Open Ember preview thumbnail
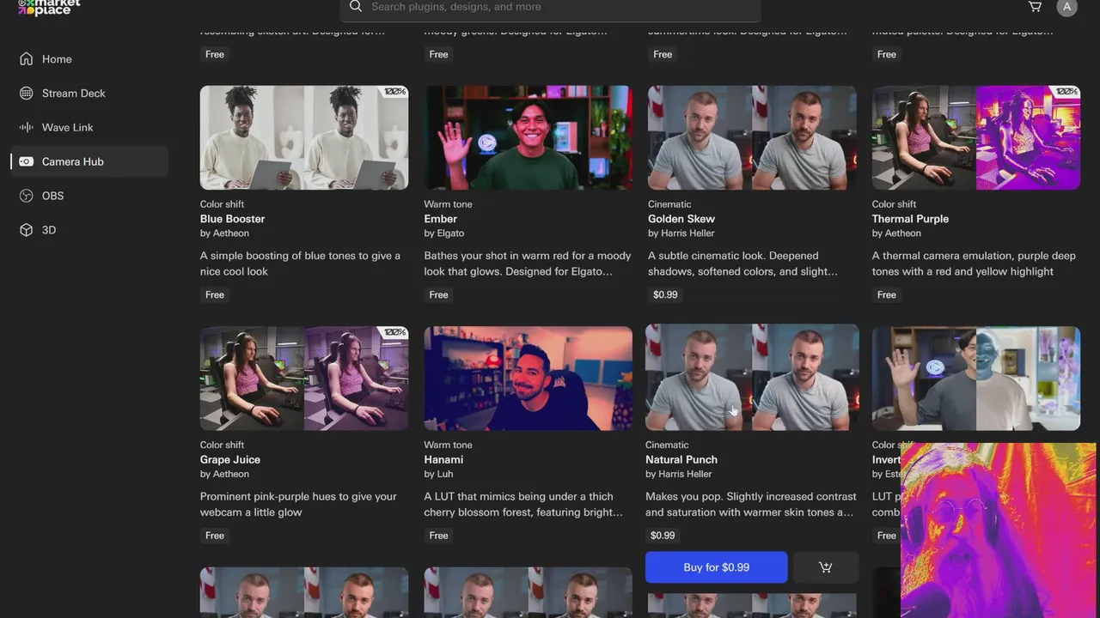Image resolution: width=1100 pixels, height=618 pixels. tap(529, 137)
